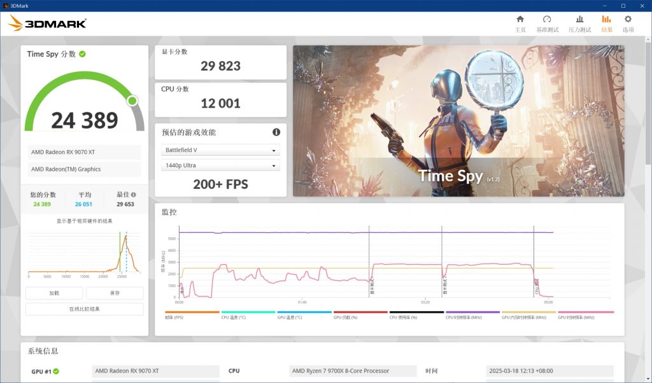652x383 pixels.
Task: Open the Benchmarks (基准测试) section
Action: click(547, 24)
